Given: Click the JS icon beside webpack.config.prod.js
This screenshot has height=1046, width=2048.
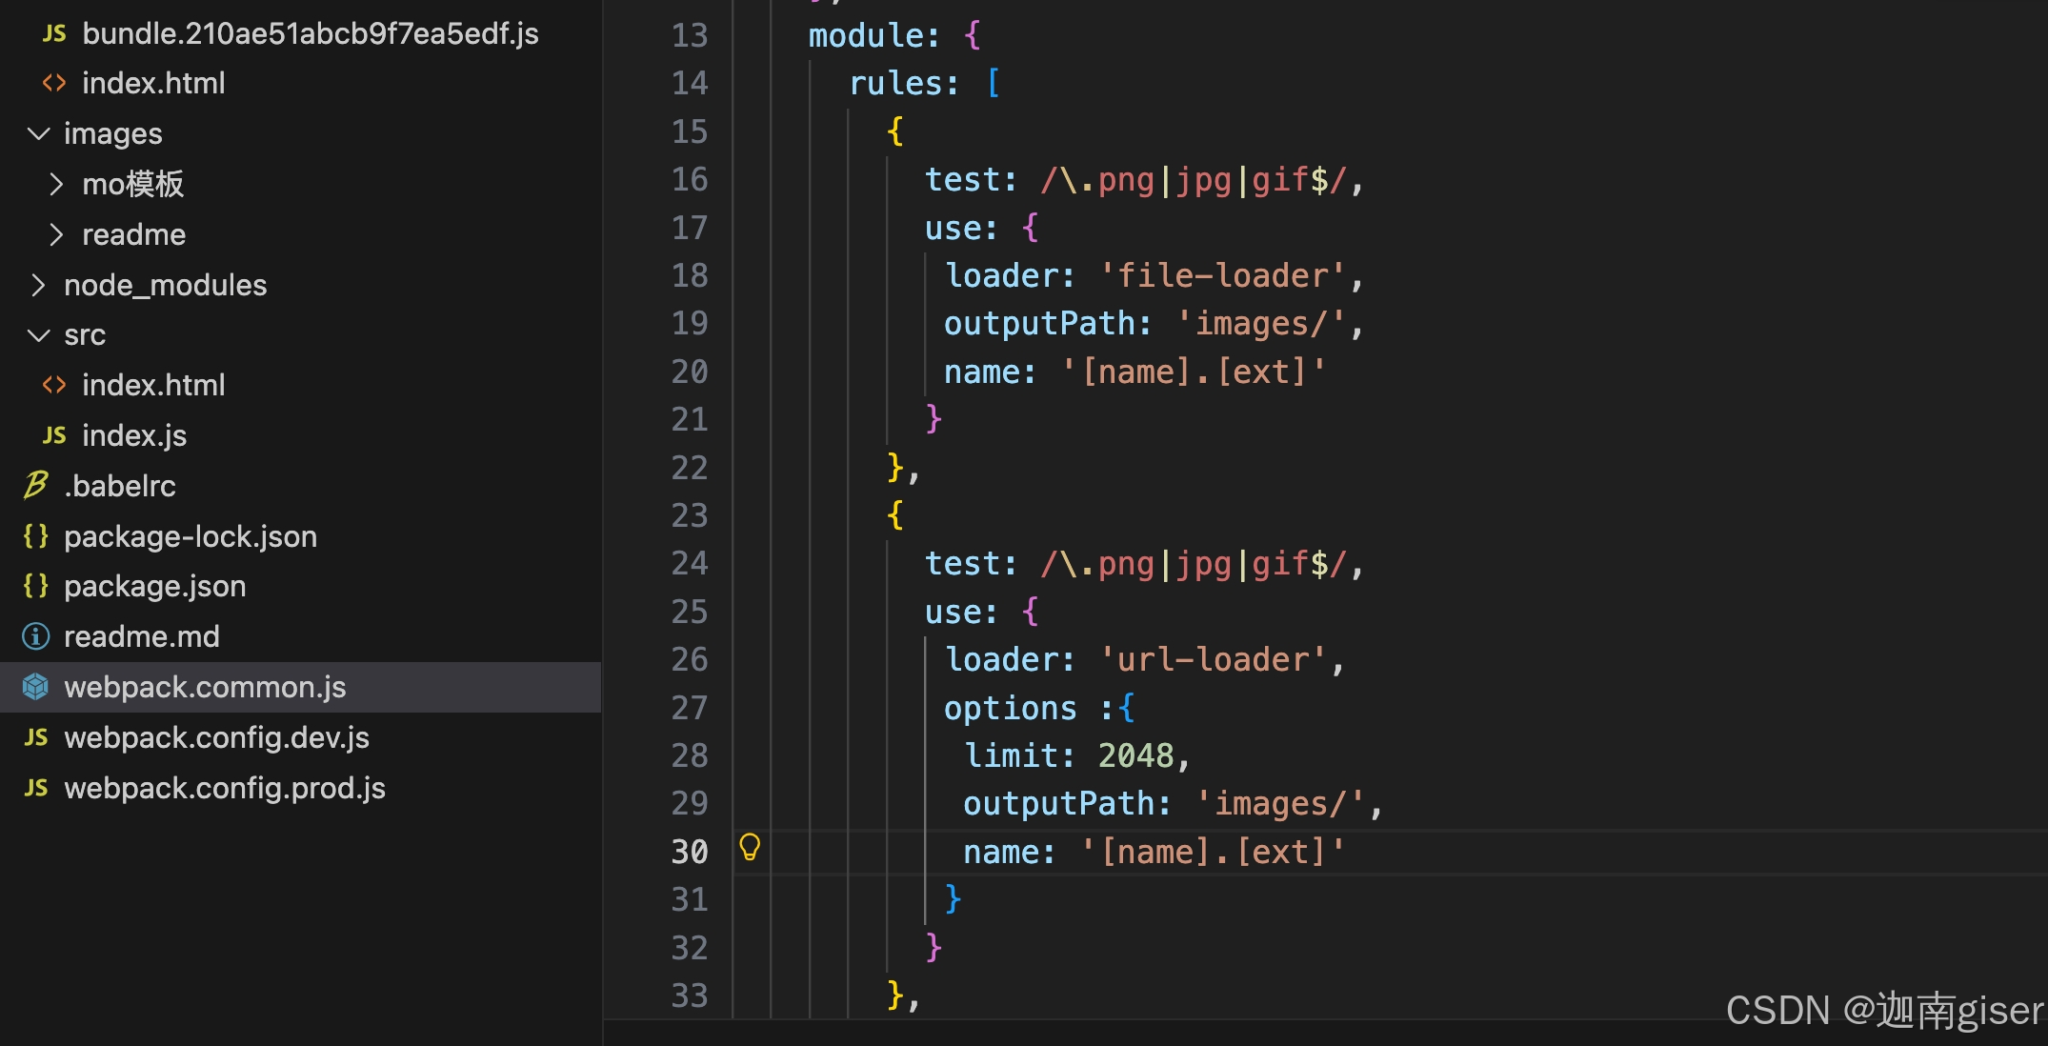Looking at the screenshot, I should [36, 788].
